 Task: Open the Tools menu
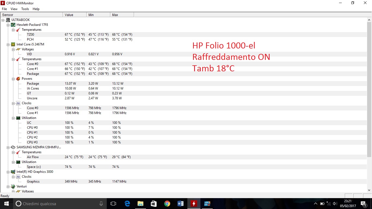pos(25,9)
